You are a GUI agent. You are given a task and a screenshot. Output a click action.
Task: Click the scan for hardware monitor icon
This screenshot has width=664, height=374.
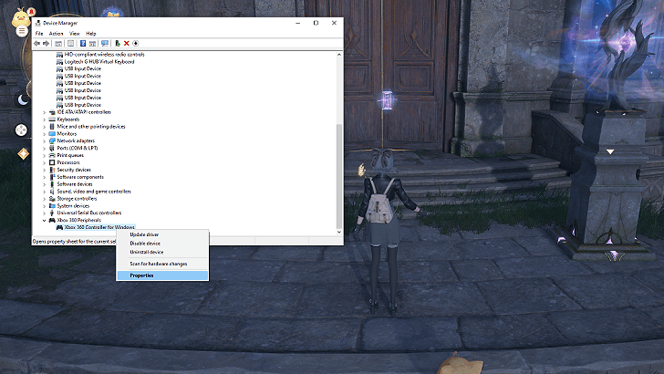click(105, 43)
